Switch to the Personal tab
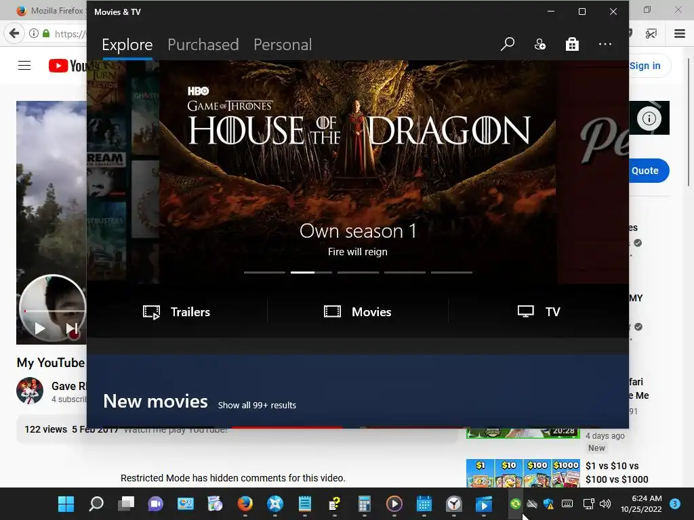This screenshot has height=520, width=694. [x=283, y=45]
